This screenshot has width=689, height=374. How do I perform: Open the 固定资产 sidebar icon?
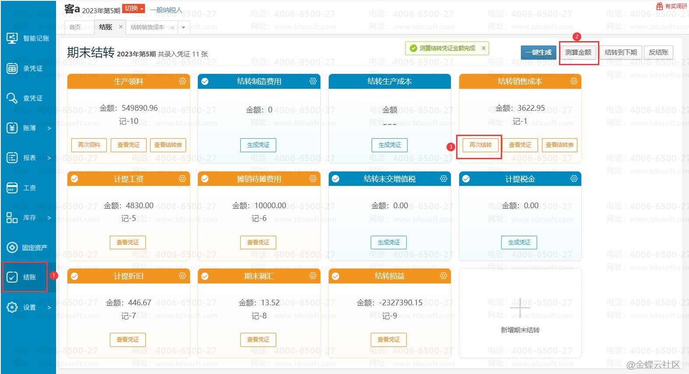pos(12,248)
